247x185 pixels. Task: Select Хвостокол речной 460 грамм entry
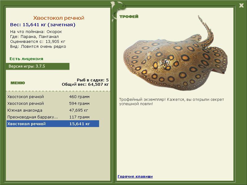tap(53, 97)
